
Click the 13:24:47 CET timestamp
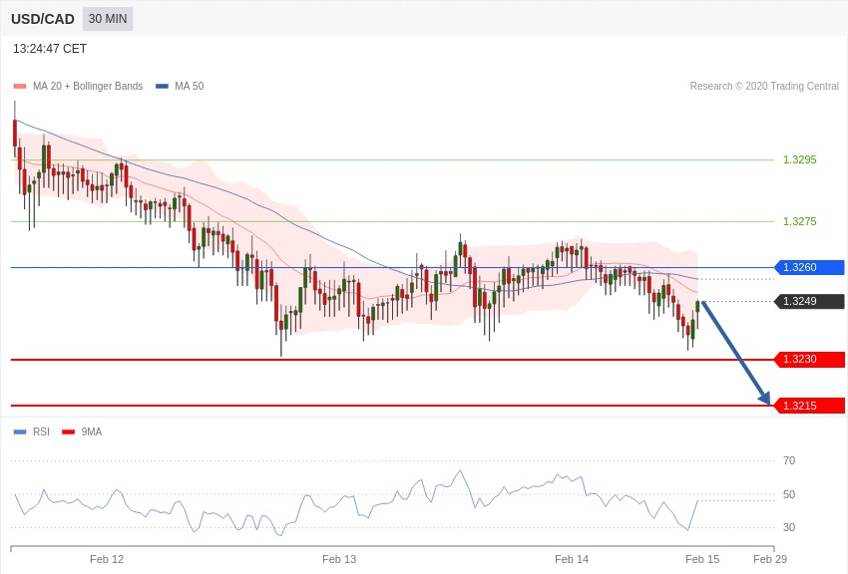coord(50,49)
